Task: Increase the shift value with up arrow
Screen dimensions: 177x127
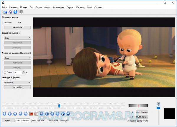Action: (x=23, y=71)
